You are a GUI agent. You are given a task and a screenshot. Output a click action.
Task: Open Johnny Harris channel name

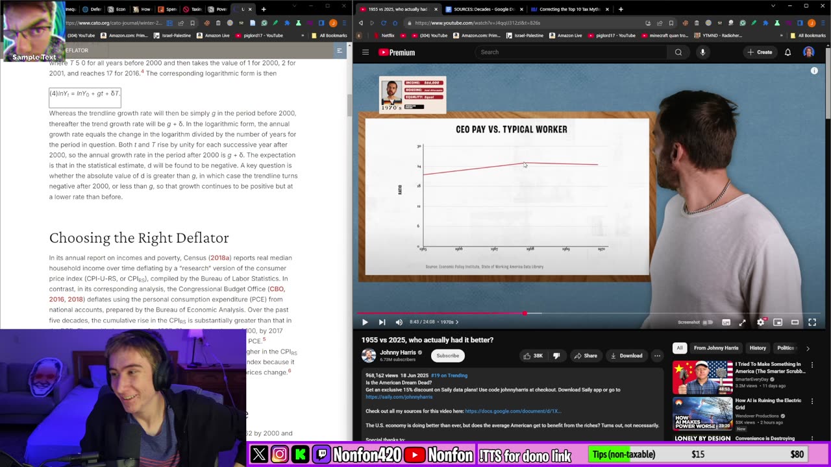[398, 353]
